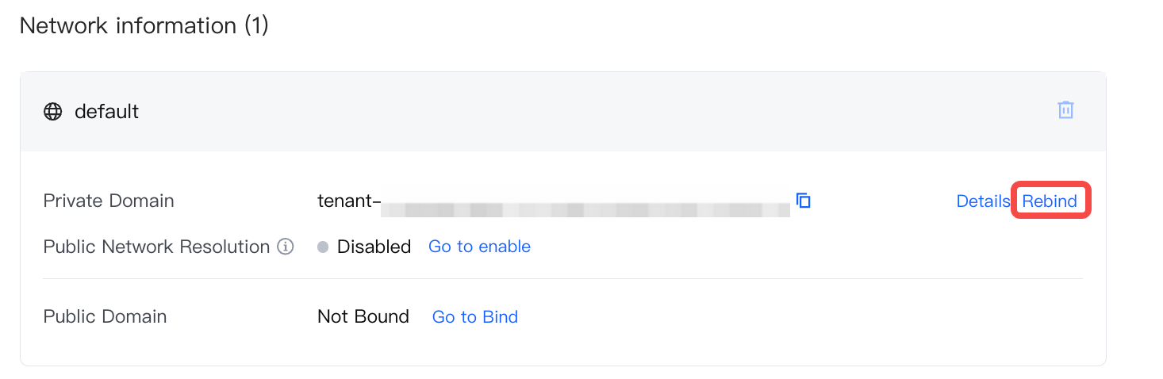Click the grey Disabled status dot

point(323,247)
